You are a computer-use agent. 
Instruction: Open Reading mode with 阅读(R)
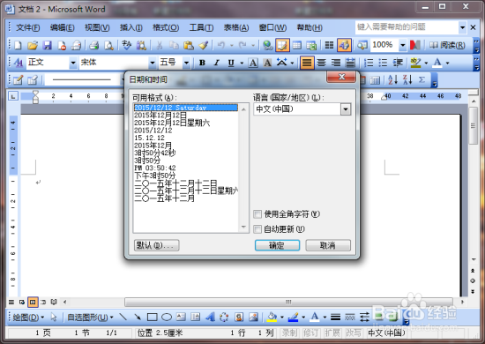click(x=447, y=46)
